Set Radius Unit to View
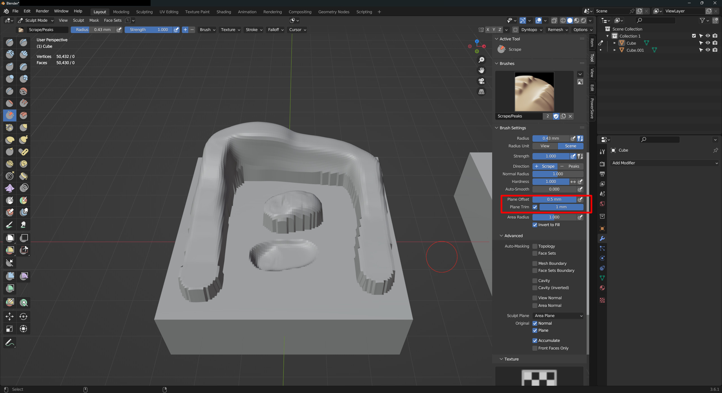The image size is (722, 393). (x=545, y=146)
